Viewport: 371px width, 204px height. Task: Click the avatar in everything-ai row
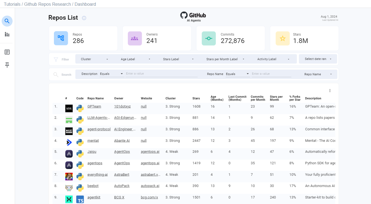(x=69, y=177)
